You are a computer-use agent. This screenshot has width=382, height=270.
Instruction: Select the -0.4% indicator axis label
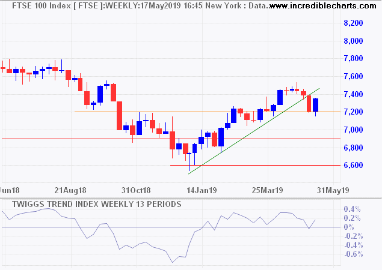click(354, 245)
